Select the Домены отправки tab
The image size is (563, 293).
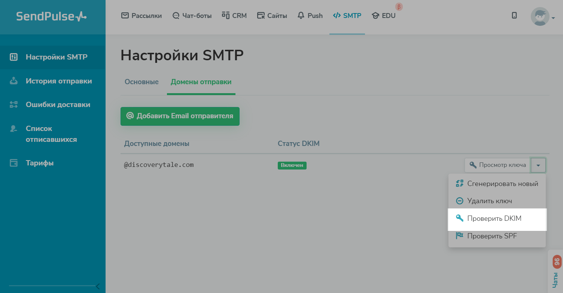(201, 82)
